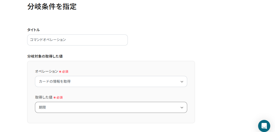Click the コマンドオペレーション text in title box
This screenshot has width=275, height=132.
48,40
